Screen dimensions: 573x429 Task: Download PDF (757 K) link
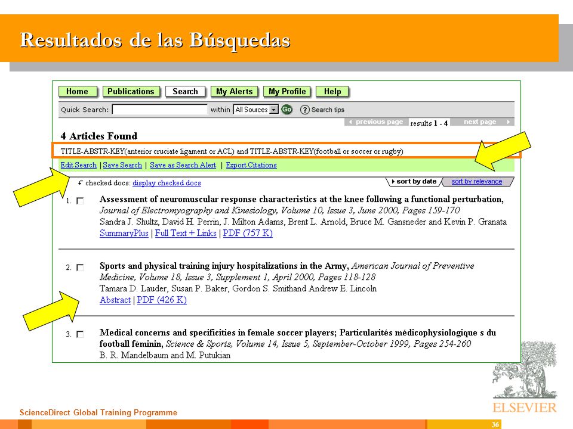click(x=248, y=234)
